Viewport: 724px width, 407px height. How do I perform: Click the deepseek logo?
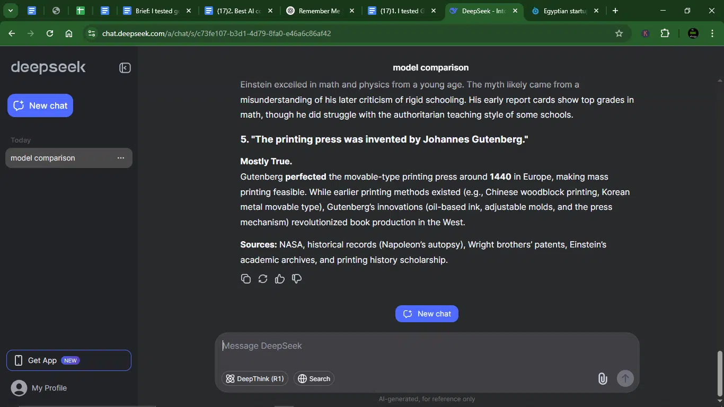pos(48,67)
